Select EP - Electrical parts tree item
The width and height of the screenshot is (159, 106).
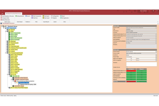click(14, 43)
